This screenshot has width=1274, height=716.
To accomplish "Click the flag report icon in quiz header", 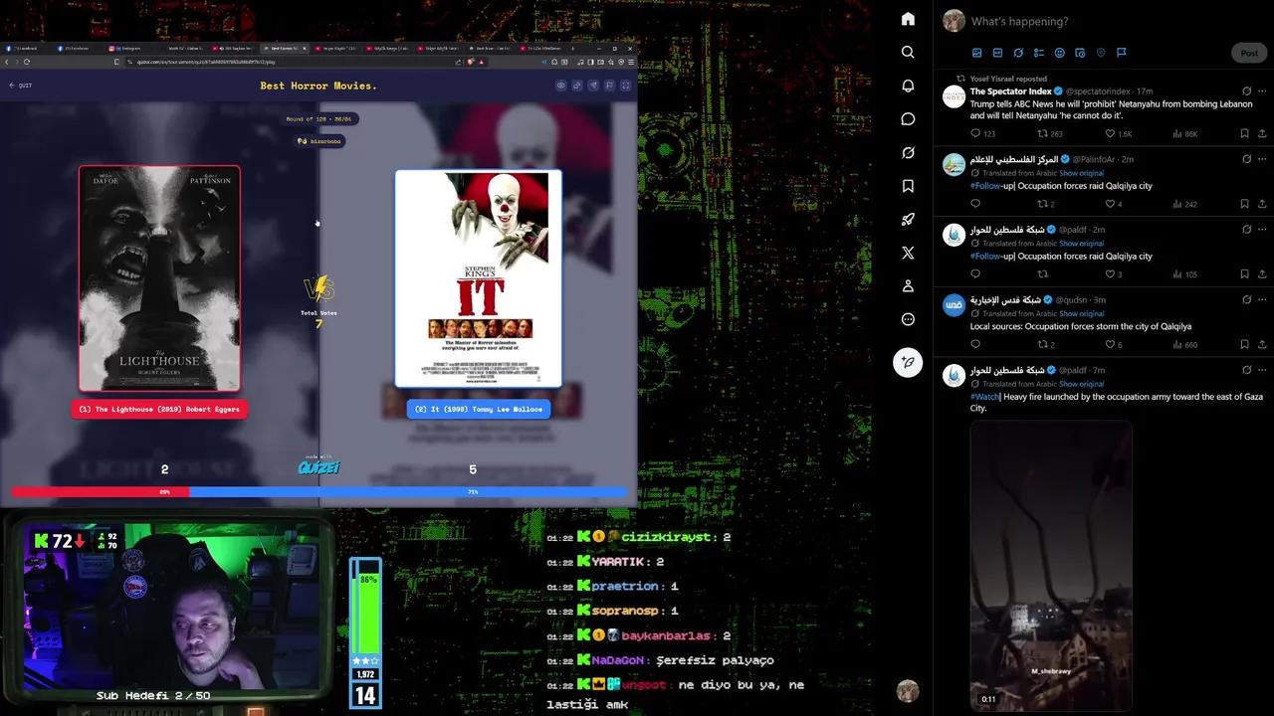I will (x=609, y=86).
